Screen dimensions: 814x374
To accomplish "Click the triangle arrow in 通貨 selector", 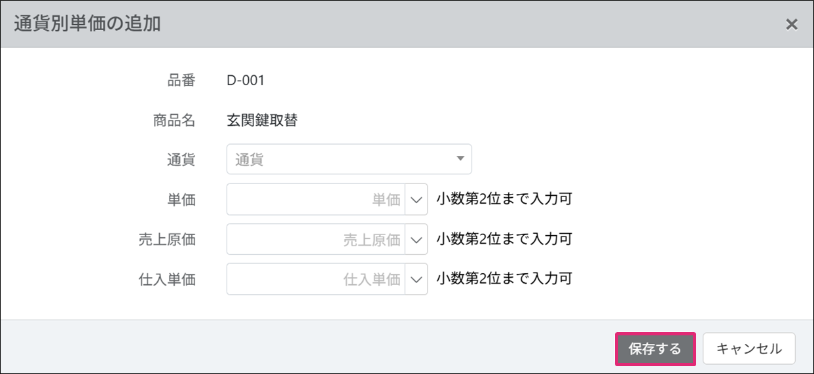I will (x=460, y=159).
